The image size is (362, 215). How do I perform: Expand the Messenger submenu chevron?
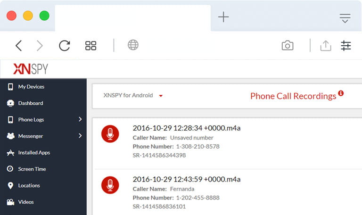(x=80, y=136)
